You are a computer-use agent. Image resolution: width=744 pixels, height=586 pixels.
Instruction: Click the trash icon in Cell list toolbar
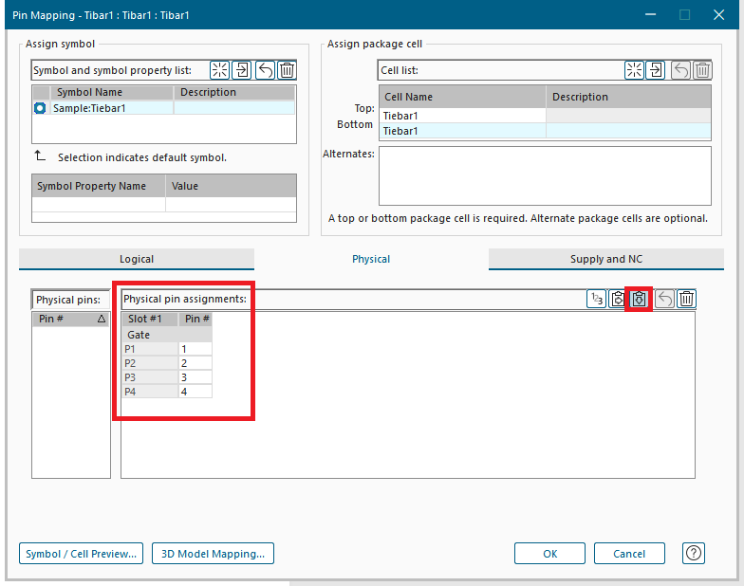[702, 70]
